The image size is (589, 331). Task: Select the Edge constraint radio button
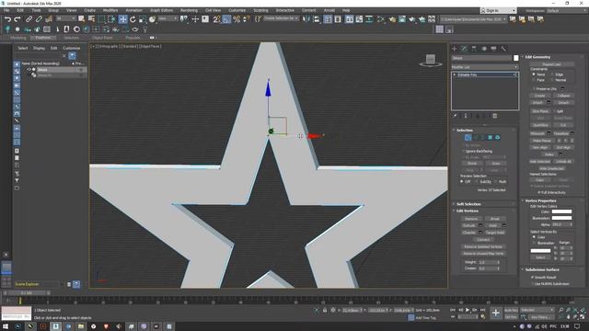click(552, 74)
